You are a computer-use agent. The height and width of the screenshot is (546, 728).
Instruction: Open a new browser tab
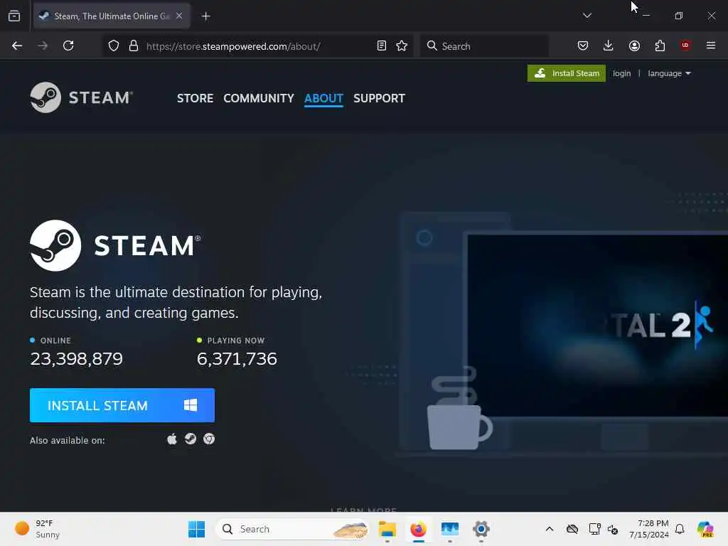pyautogui.click(x=205, y=16)
